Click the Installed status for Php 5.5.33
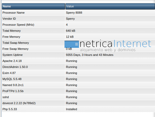The width and height of the screenshot is (155, 117). [71, 109]
